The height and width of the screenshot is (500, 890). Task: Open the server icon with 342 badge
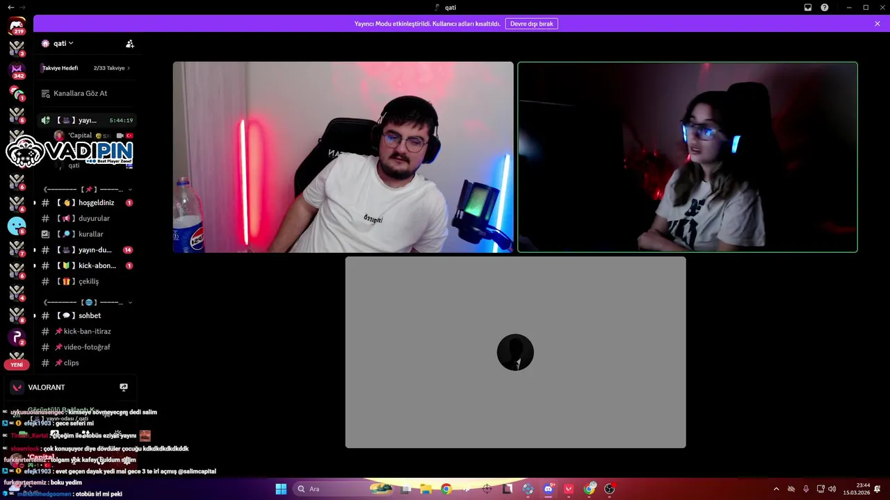click(17, 70)
